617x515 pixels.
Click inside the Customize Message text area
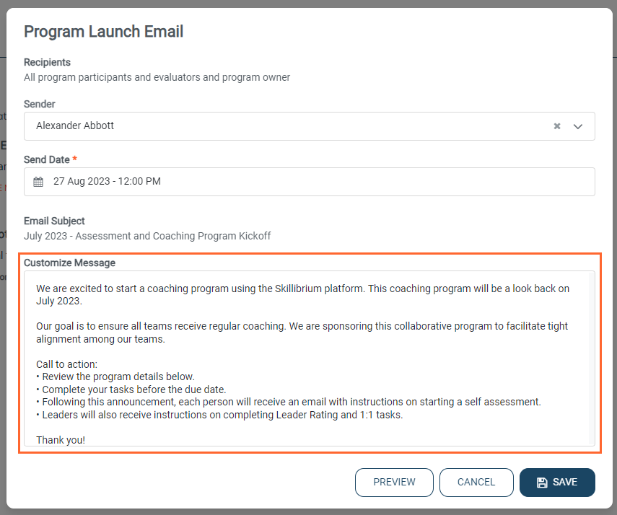point(310,358)
